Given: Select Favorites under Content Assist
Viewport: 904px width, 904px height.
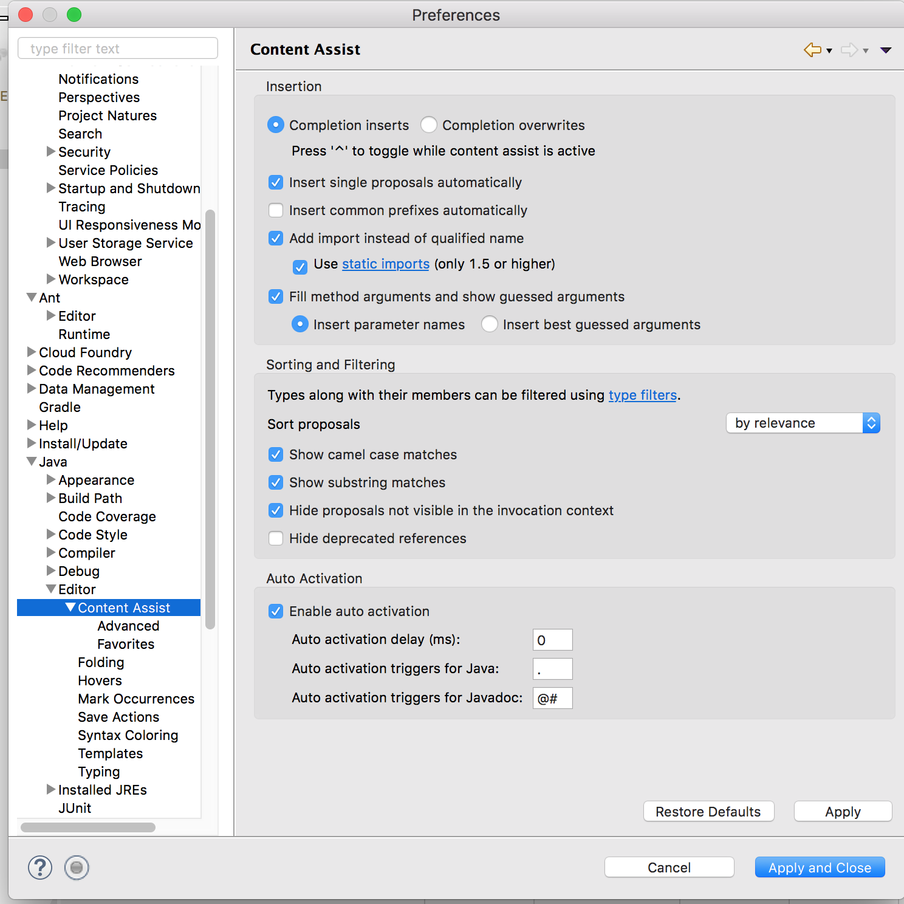Looking at the screenshot, I should [x=126, y=644].
